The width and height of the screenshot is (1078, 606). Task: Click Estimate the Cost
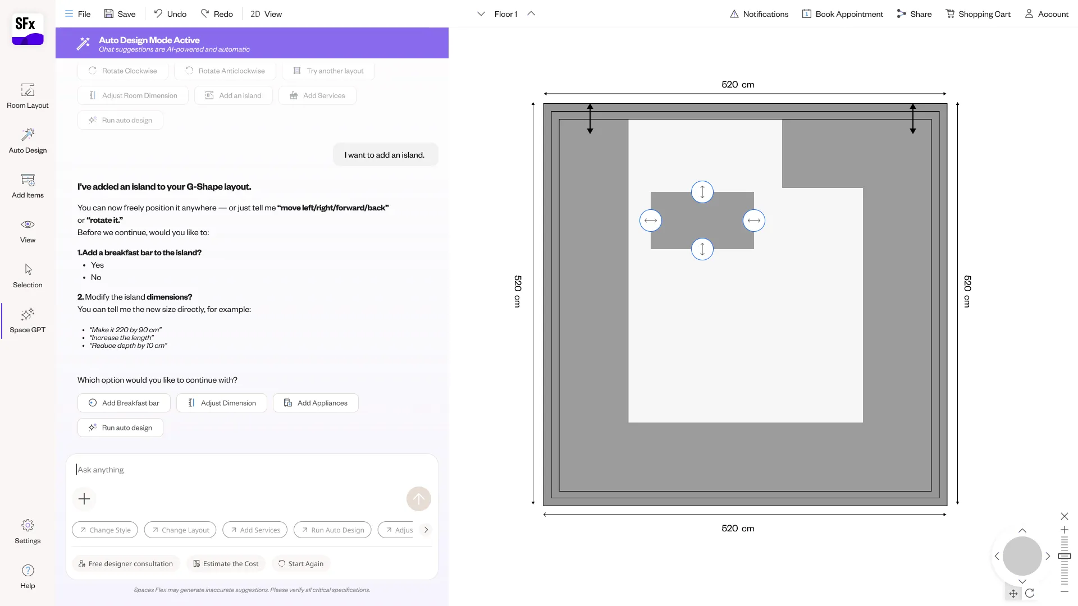point(226,564)
